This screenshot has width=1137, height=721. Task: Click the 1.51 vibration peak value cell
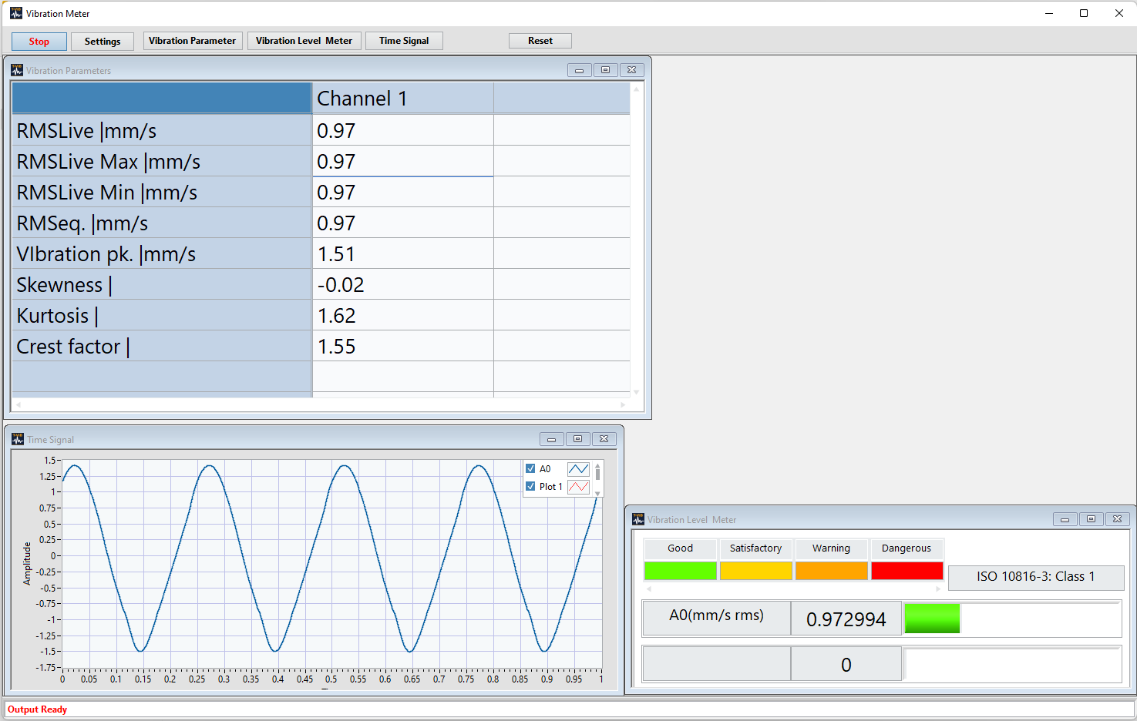(403, 253)
